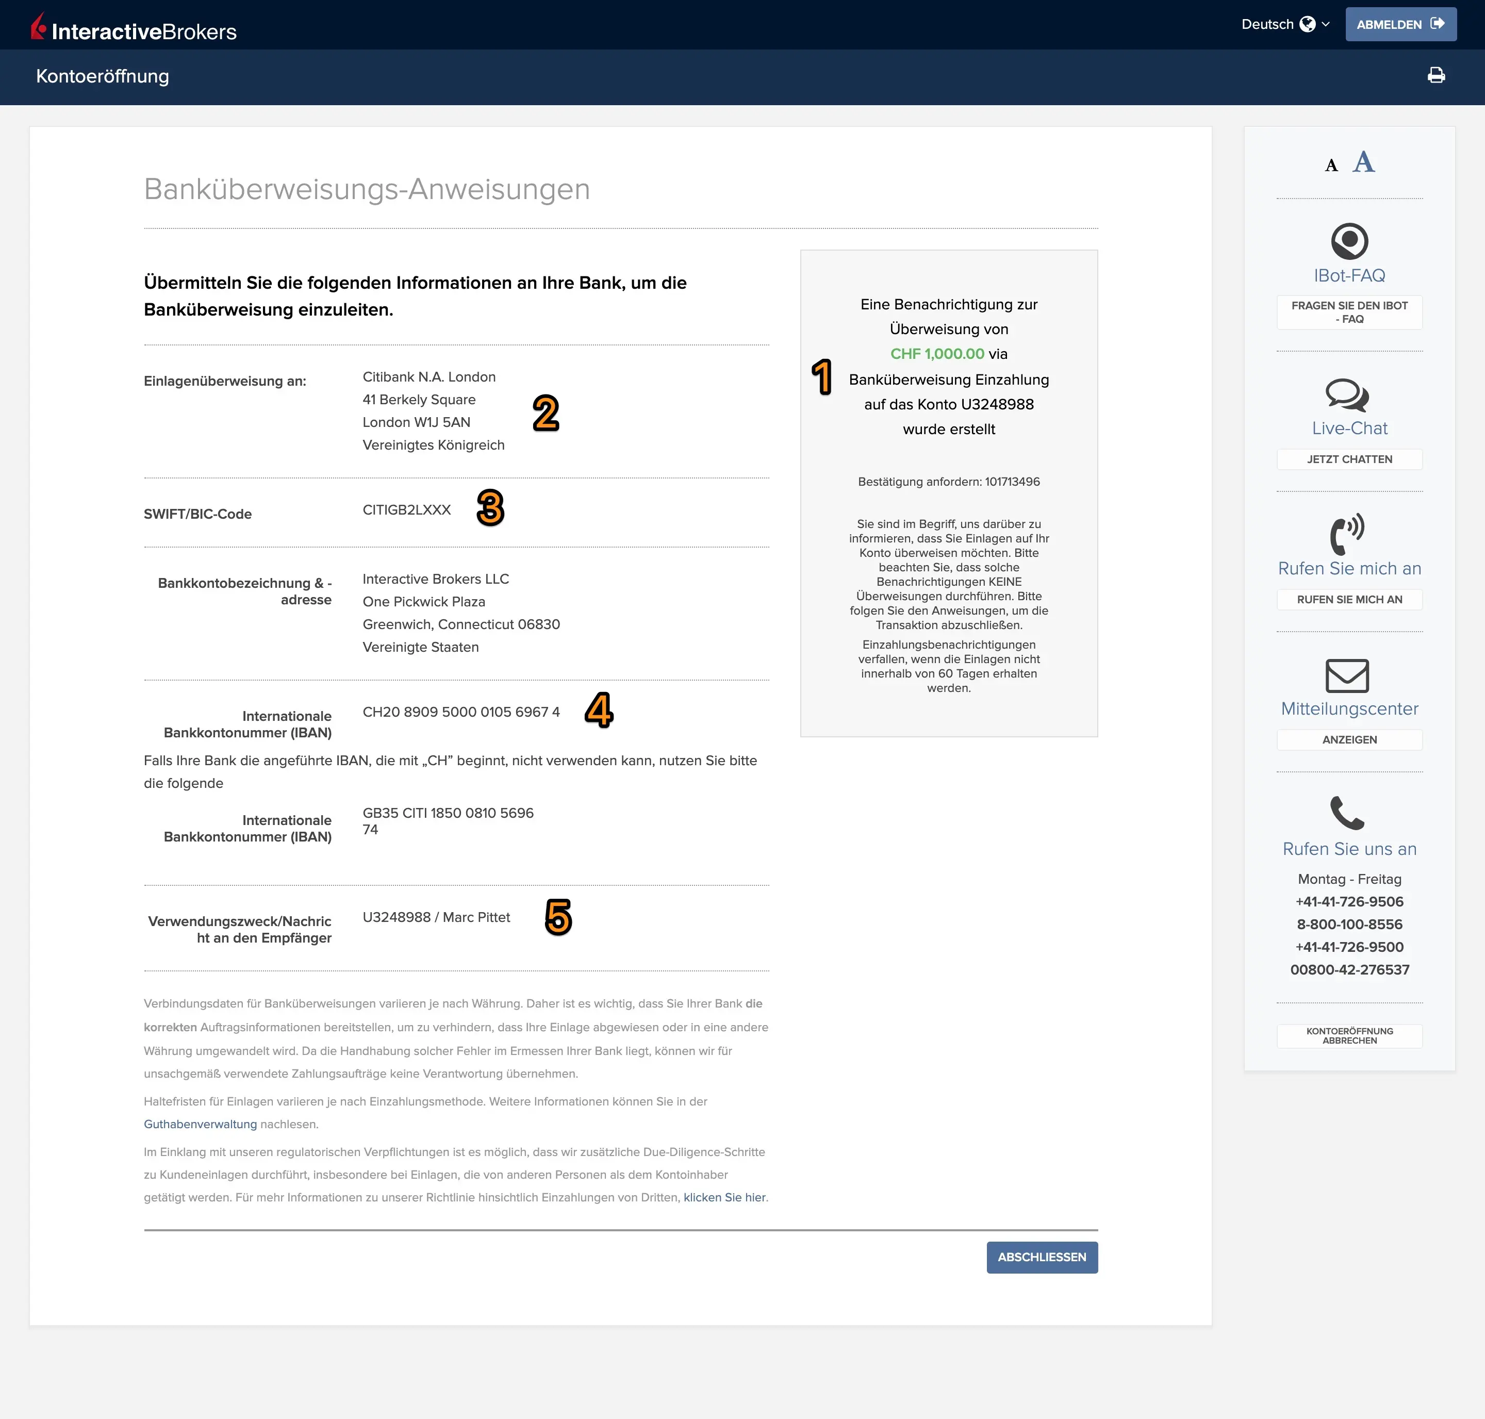Click the IBot-FAQ chat bubble icon

click(x=1349, y=241)
